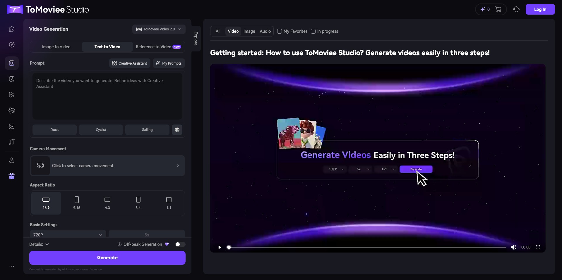Select the 1:1 aspect ratio
The height and width of the screenshot is (280, 562).
[169, 203]
